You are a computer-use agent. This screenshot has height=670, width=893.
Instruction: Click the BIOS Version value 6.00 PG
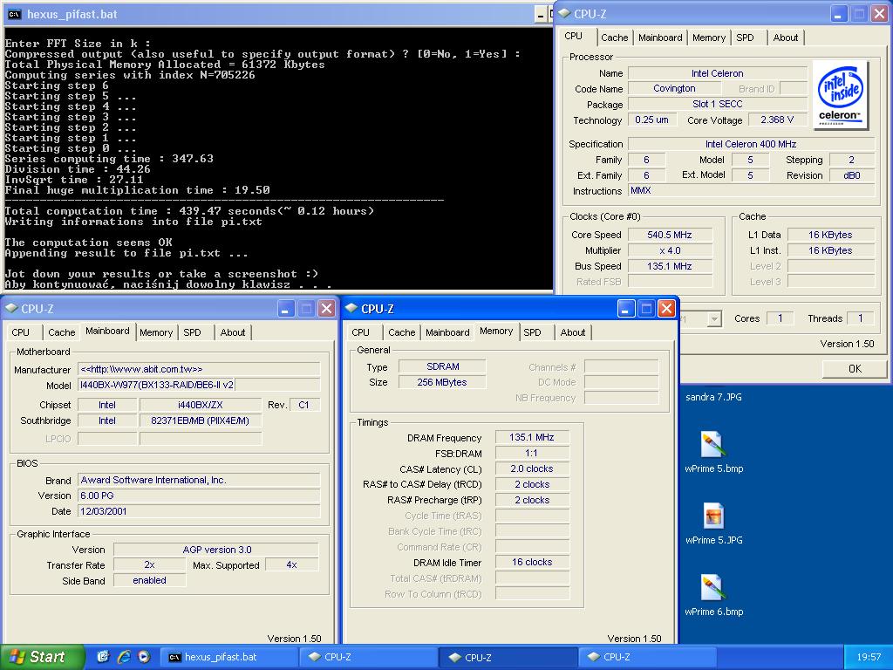click(x=199, y=496)
